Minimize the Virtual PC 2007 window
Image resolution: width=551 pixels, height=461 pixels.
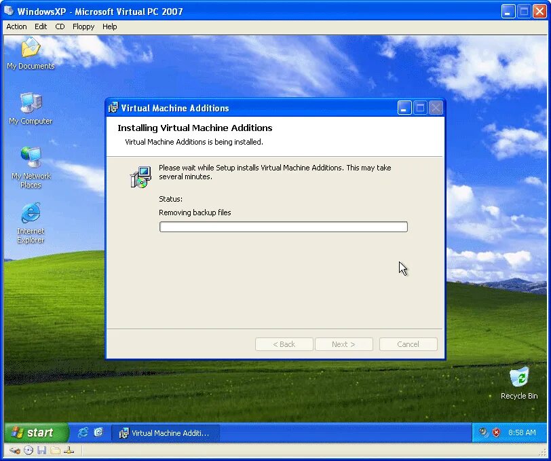(x=508, y=12)
